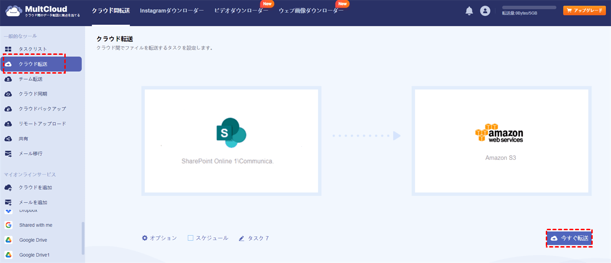The width and height of the screenshot is (611, 263).
Task: Open リモートアップロード sidebar item
Action: [41, 124]
